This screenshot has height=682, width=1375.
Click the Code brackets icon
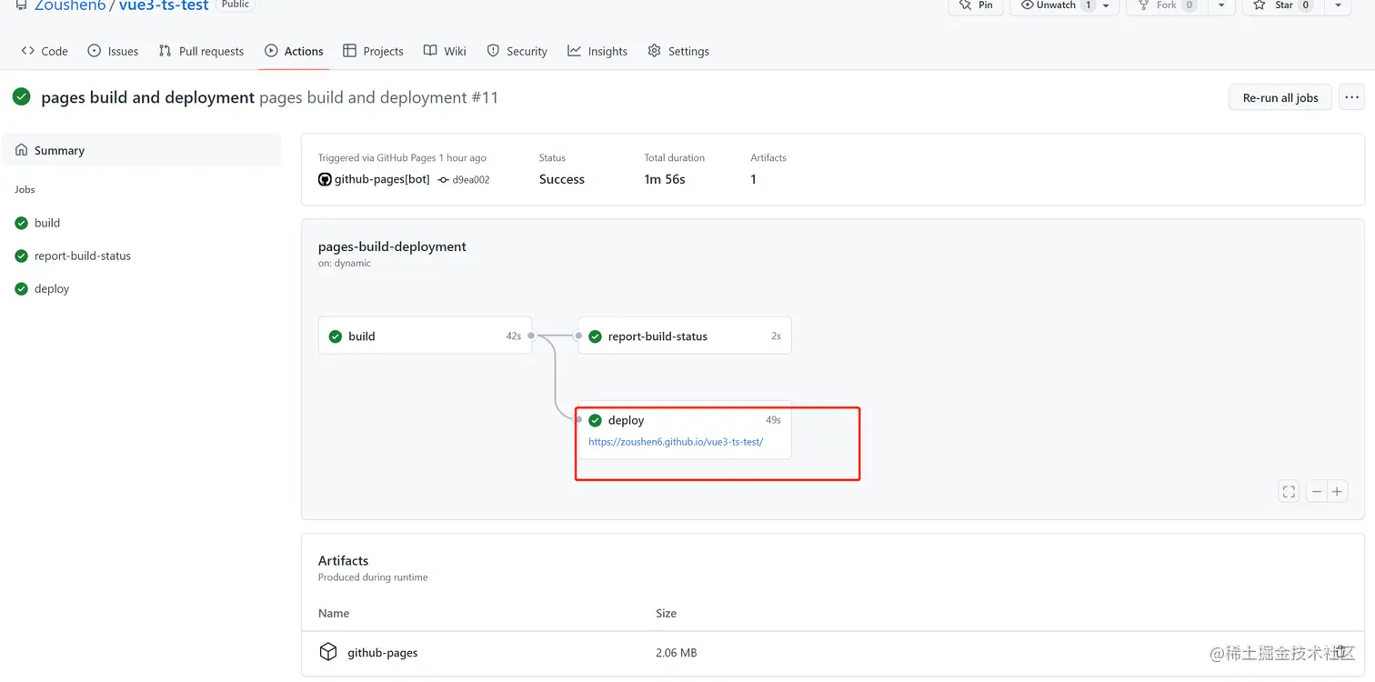[27, 51]
